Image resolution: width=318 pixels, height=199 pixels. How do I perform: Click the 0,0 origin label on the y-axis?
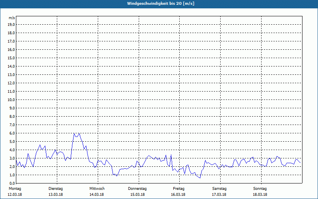pos(12,183)
